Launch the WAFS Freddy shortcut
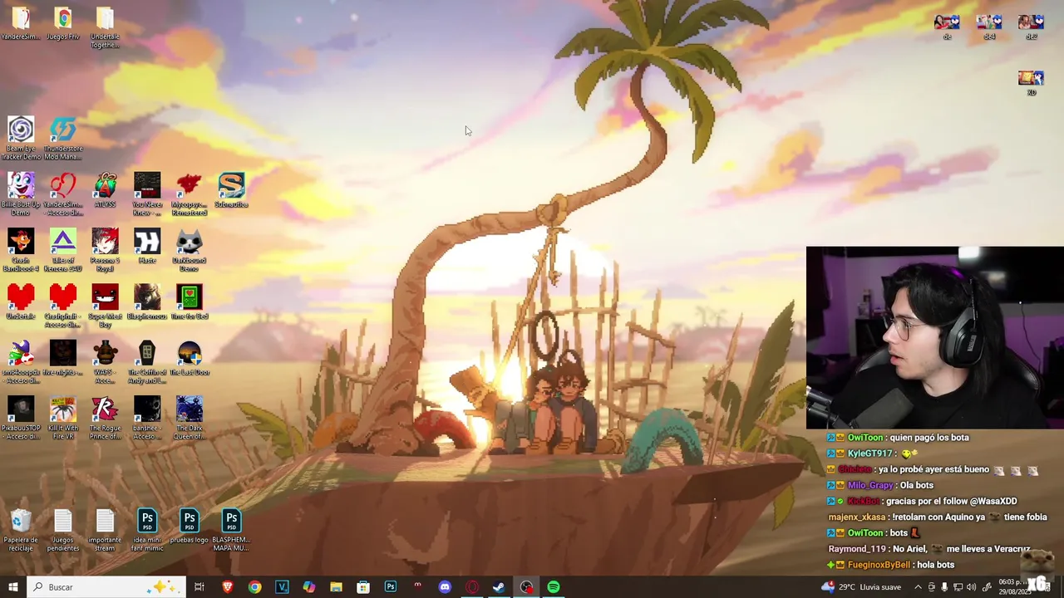The image size is (1064, 598). coord(105,361)
